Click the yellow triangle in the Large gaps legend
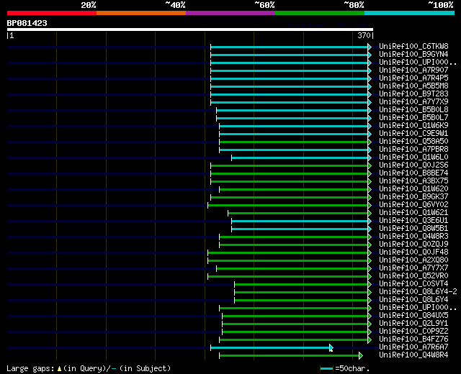This screenshot has width=461, height=374. 59,368
